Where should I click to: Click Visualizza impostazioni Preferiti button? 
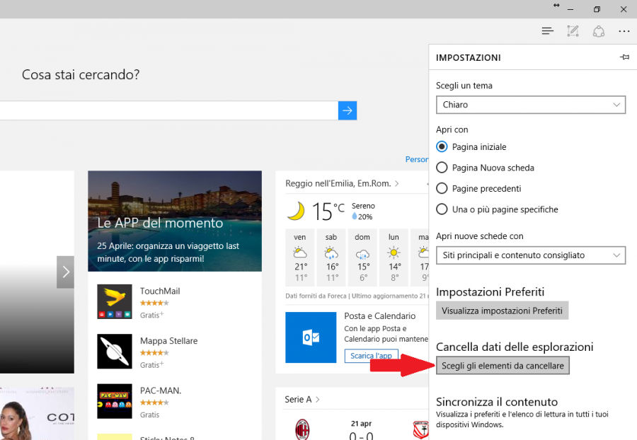coord(502,311)
